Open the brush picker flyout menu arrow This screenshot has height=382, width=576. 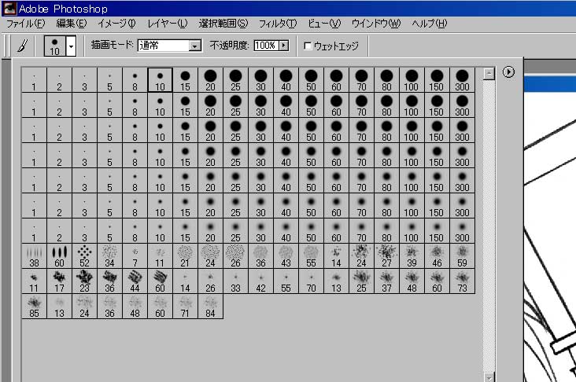508,72
